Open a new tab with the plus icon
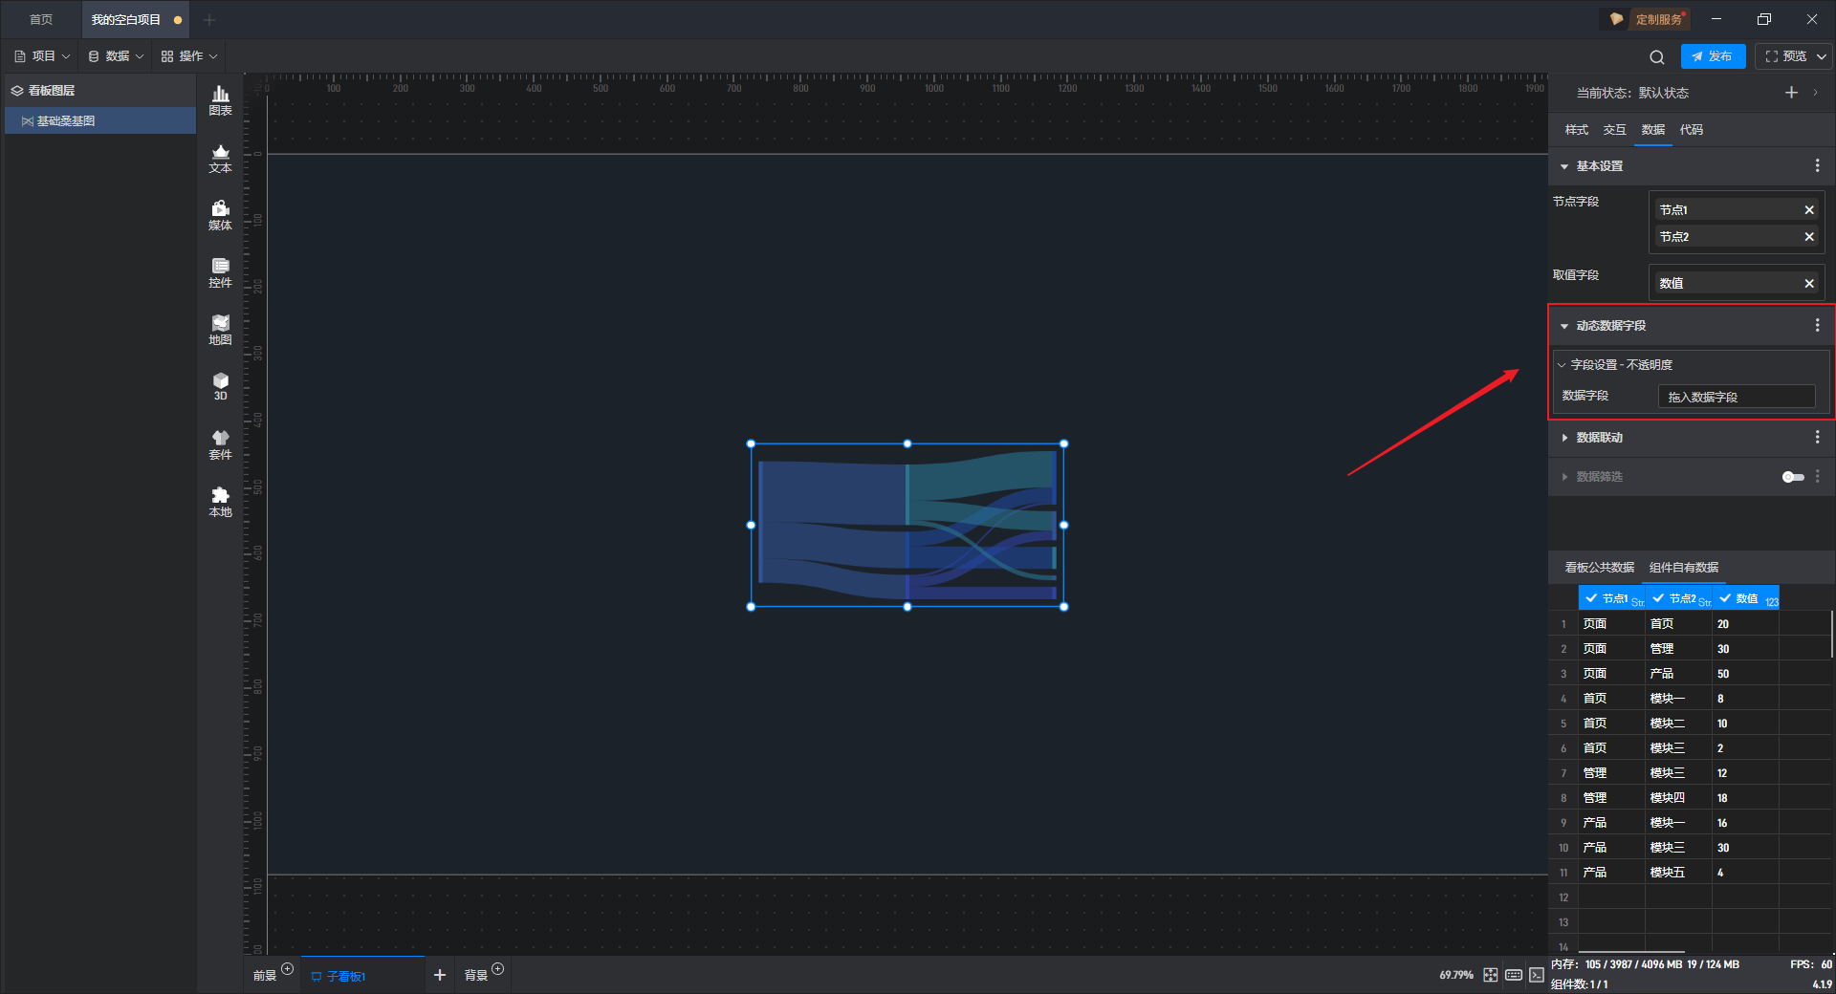1836x994 pixels. click(x=209, y=20)
